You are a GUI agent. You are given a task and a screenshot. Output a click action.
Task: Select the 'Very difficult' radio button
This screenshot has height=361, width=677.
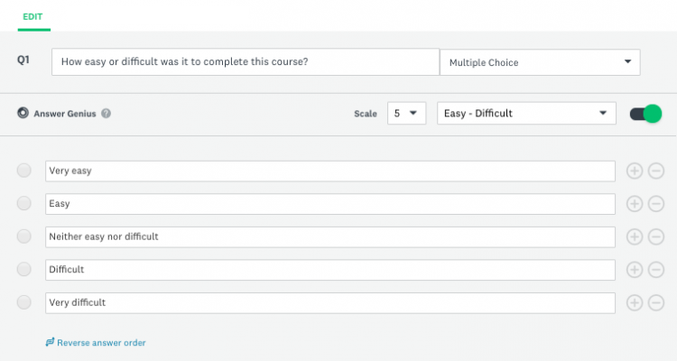24,302
